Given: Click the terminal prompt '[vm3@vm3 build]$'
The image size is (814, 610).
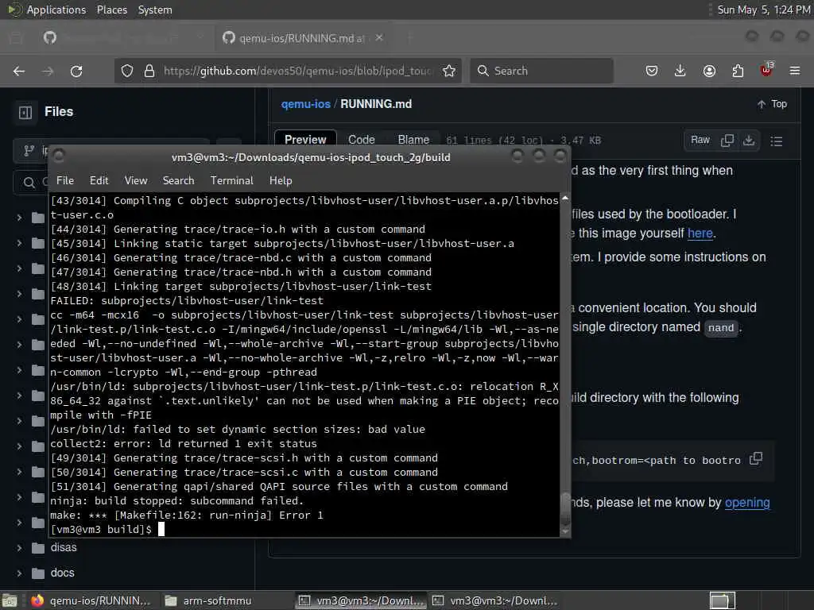Looking at the screenshot, I should pyautogui.click(x=101, y=530).
